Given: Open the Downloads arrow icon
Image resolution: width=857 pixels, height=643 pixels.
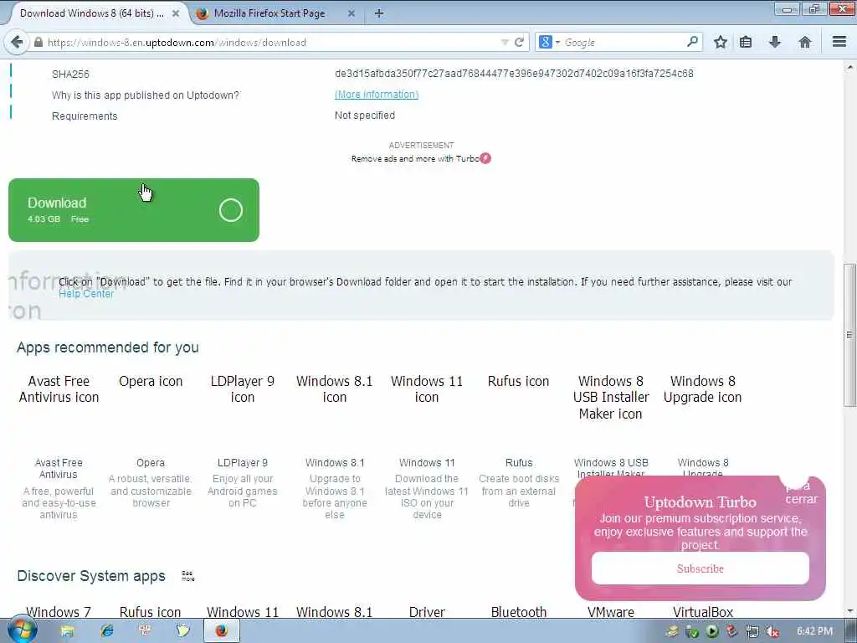Looking at the screenshot, I should coord(774,42).
